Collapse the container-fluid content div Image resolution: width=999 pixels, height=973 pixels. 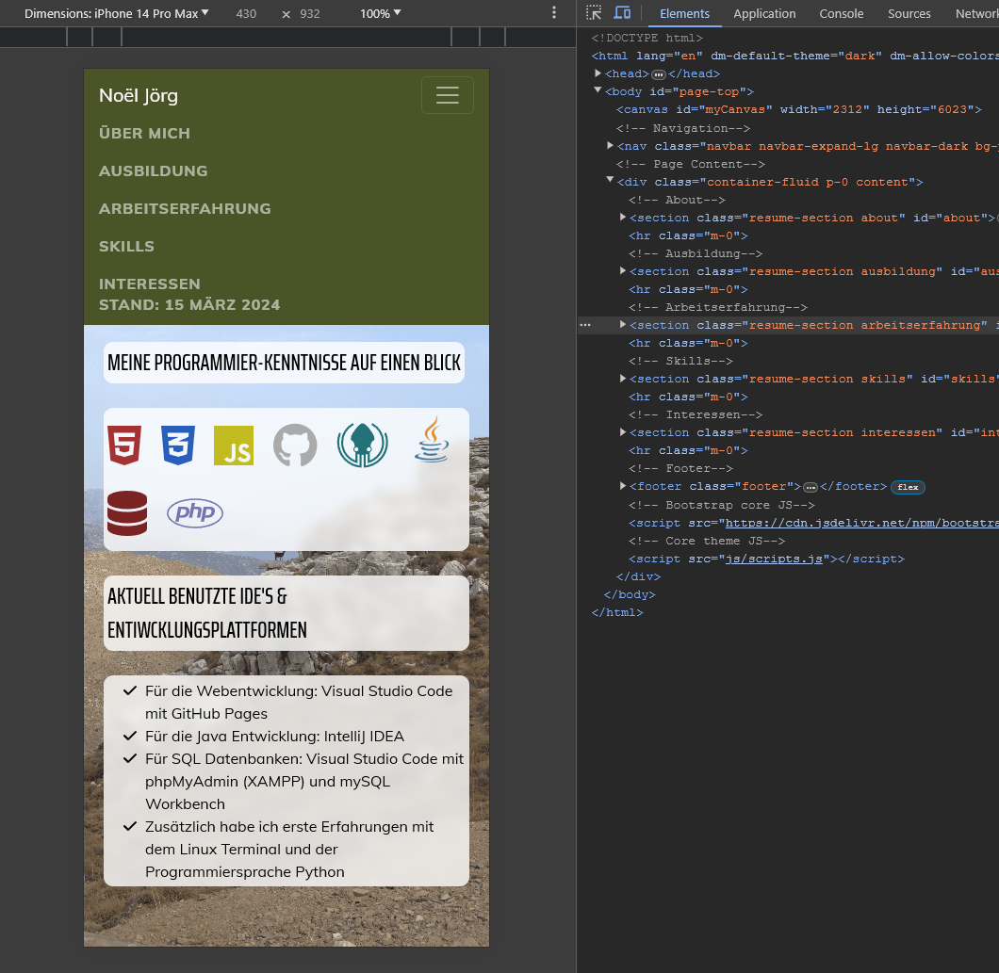click(x=610, y=181)
